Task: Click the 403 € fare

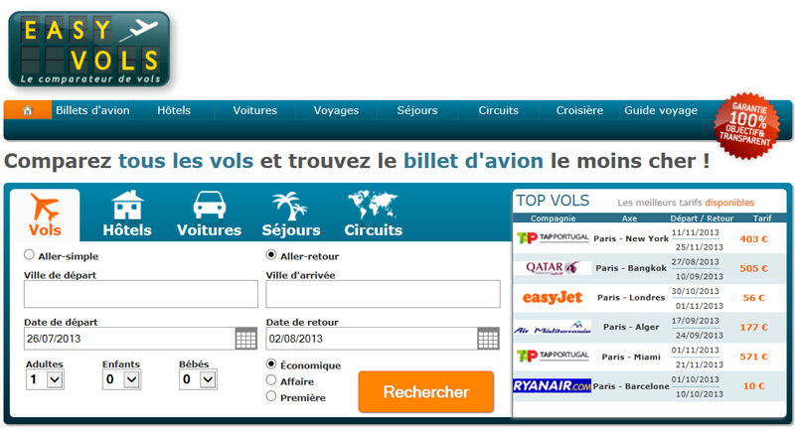Action: coord(754,239)
